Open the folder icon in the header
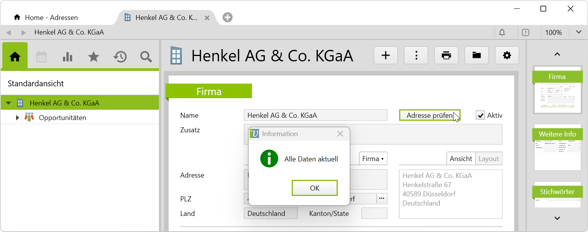Screen dimensions: 588x232 (476, 56)
